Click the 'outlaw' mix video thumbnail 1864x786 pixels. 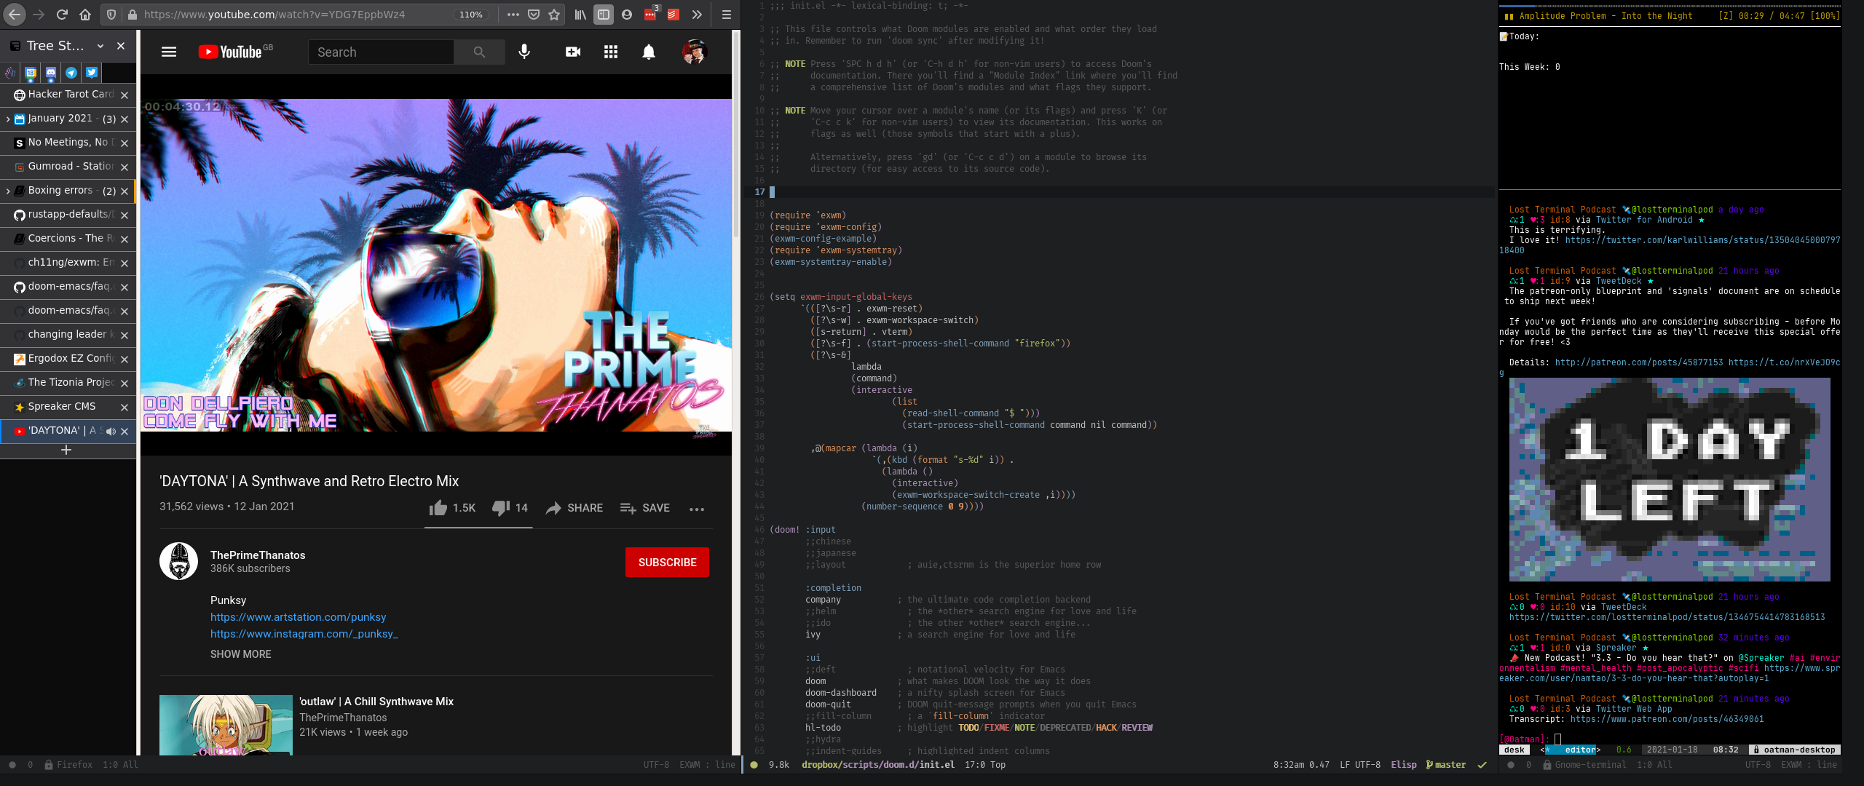pyautogui.click(x=226, y=725)
